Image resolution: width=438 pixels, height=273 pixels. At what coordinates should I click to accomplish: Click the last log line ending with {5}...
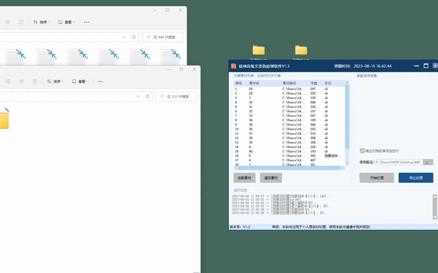click(x=281, y=213)
